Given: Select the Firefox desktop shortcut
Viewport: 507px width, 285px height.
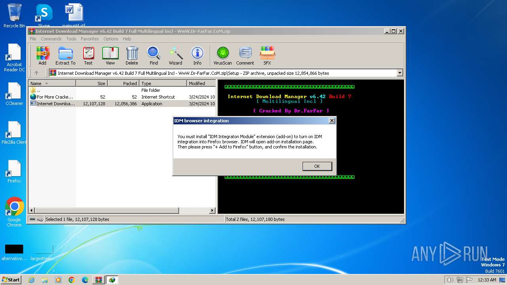Looking at the screenshot, I should [x=14, y=171].
